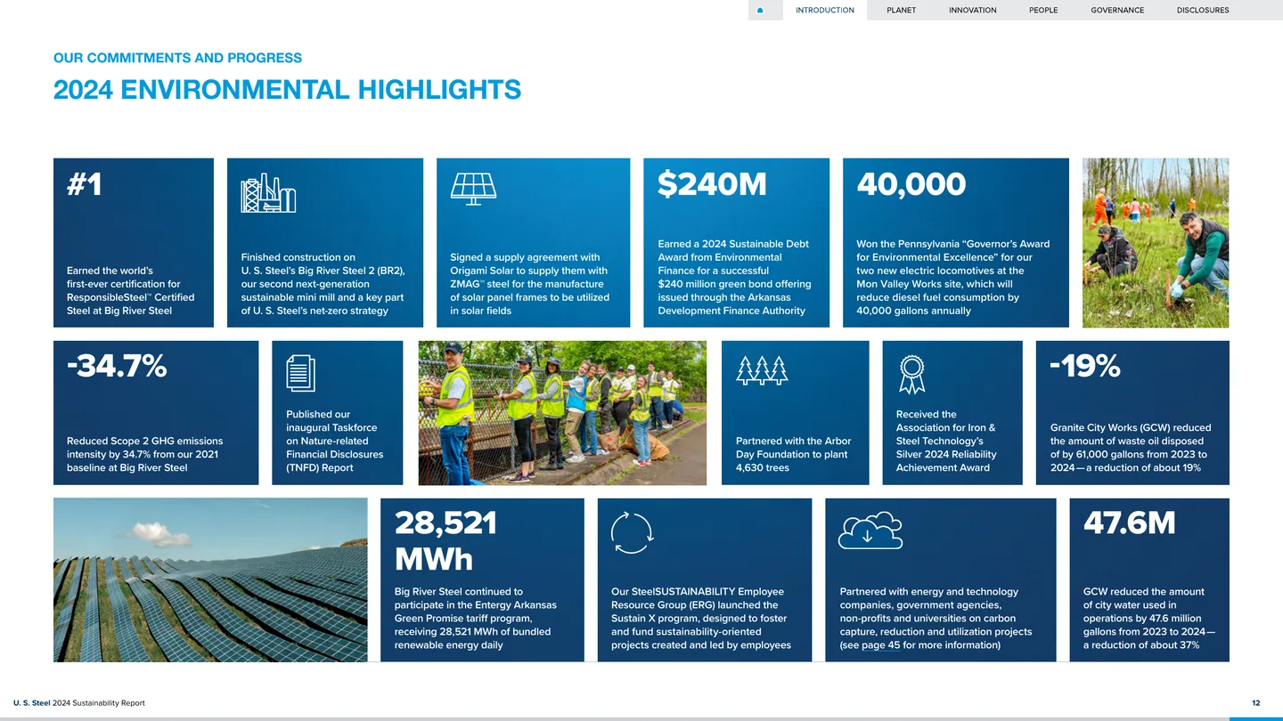Click the '-19%' headline figure
This screenshot has width=1283, height=721.
[x=1084, y=366]
